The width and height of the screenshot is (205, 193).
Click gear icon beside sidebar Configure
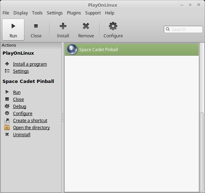pos(7,113)
